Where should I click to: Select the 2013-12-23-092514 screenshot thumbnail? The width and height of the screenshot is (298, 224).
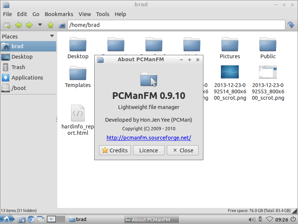pyautogui.click(x=230, y=72)
